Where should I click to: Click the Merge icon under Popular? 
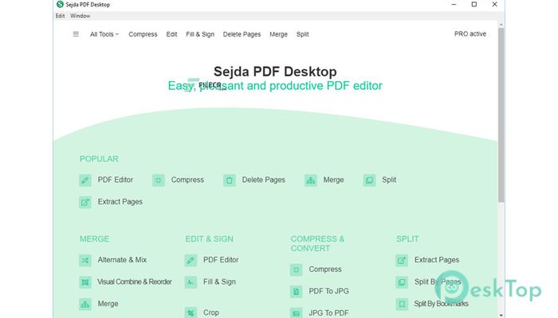tap(311, 180)
